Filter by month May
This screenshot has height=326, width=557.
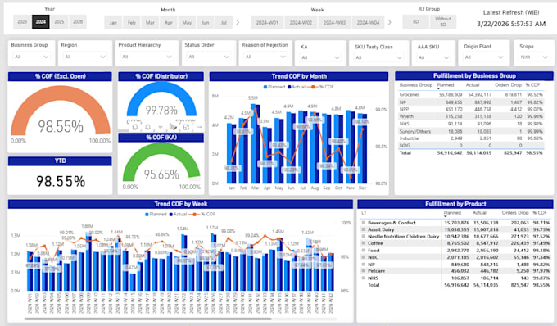click(x=187, y=22)
